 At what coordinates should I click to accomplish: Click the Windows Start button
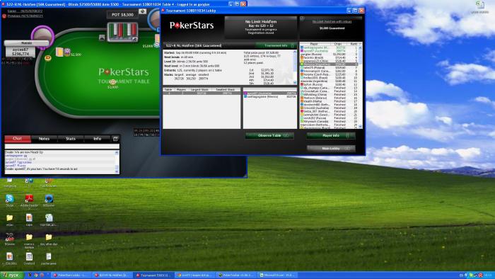(12, 275)
